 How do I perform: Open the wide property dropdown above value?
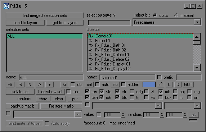click(x=158, y=106)
